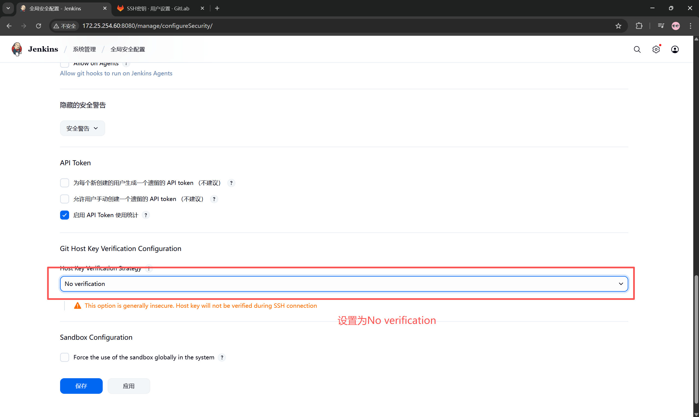
Task: Bookmark this page with the star icon
Action: point(618,26)
